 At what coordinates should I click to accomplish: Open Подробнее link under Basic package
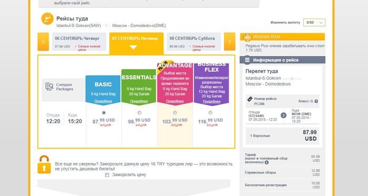[103, 101]
